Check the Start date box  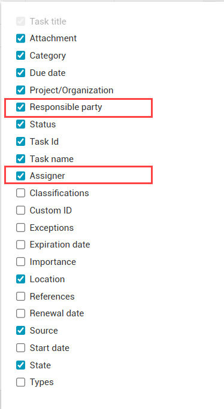pos(20,347)
